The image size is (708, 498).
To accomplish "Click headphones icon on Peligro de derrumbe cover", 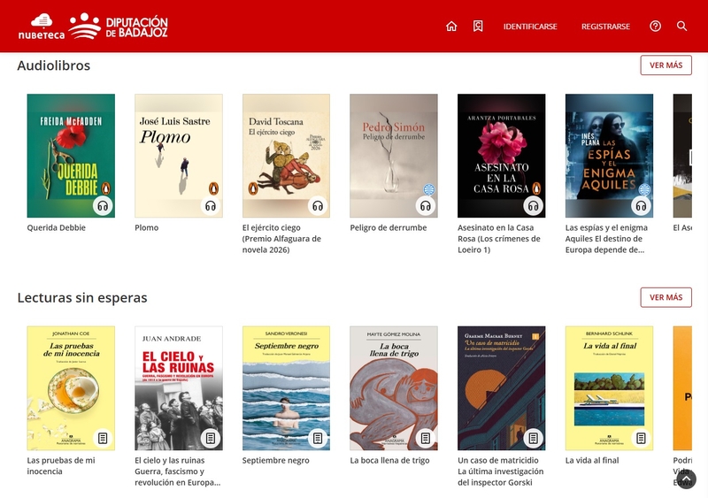I will pos(426,206).
